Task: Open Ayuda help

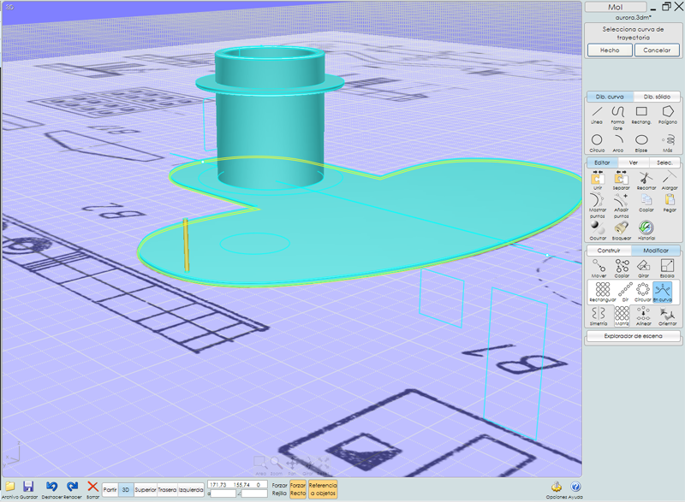Action: tap(575, 490)
